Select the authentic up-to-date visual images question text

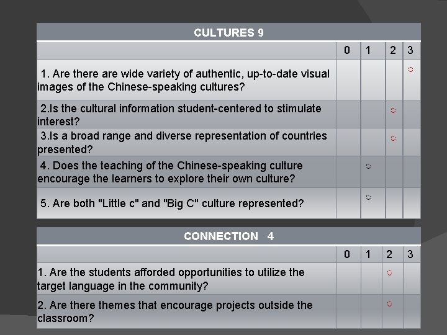pyautogui.click(x=184, y=80)
